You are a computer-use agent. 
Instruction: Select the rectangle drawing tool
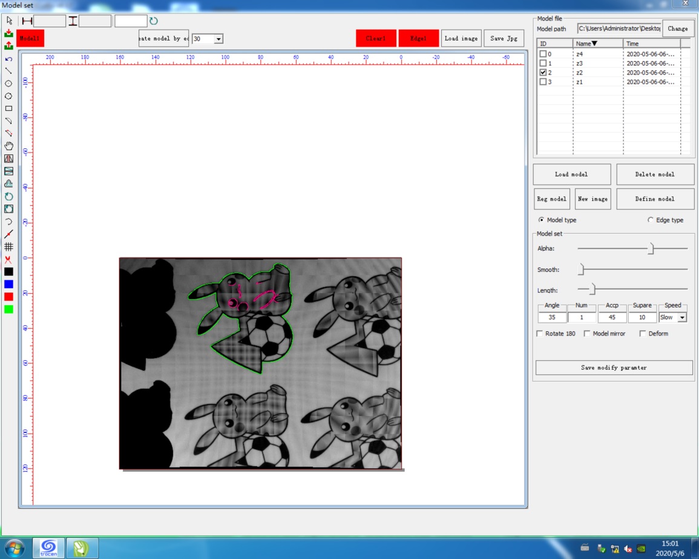[8, 109]
